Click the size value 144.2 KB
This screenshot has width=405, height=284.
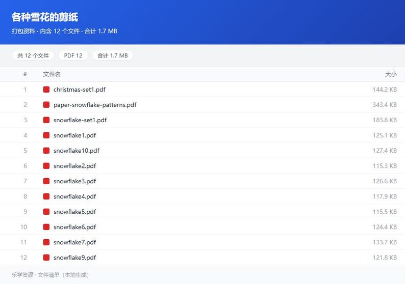click(x=385, y=90)
